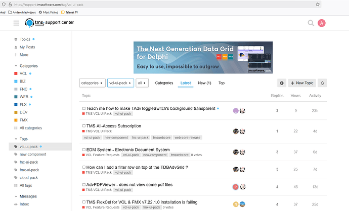Screen dimensions: 349x211
Task: Open the Telenet TV bookmark
Action: pyautogui.click(x=70, y=13)
